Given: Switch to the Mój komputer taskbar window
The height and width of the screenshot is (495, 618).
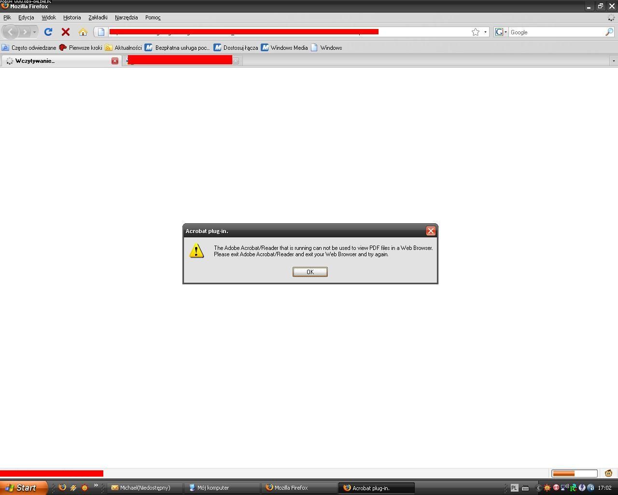Looking at the screenshot, I should coord(222,488).
